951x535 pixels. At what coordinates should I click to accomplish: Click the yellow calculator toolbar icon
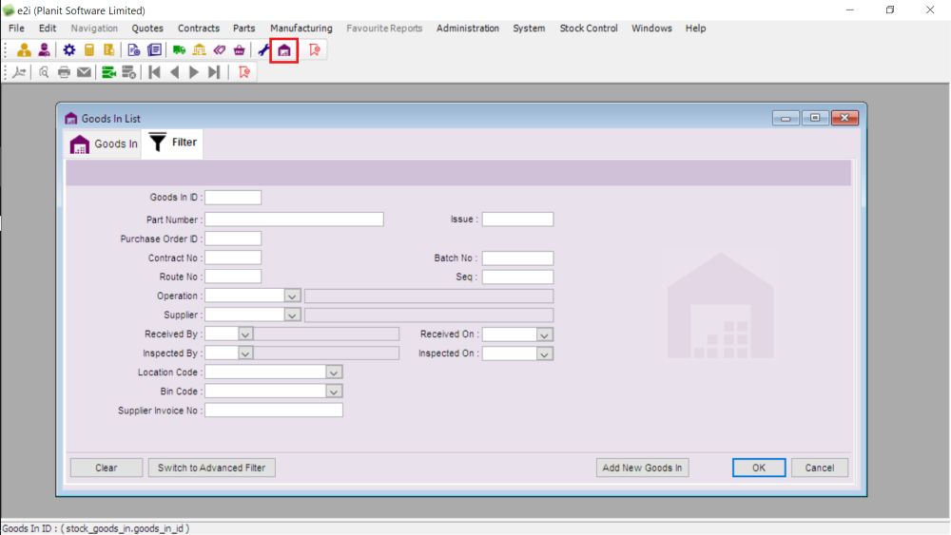[x=89, y=50]
